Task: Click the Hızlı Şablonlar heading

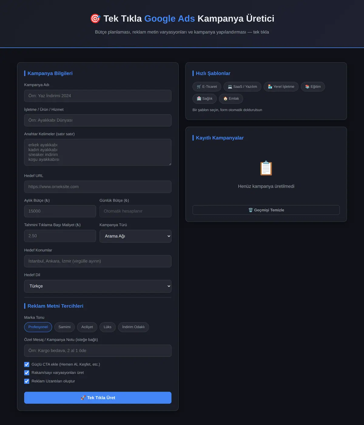Action: click(x=213, y=73)
